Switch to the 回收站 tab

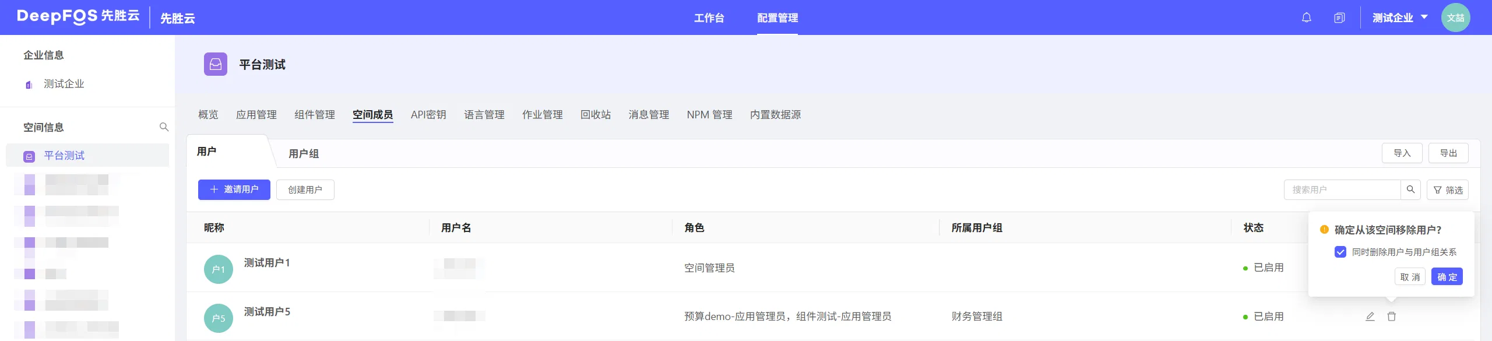pyautogui.click(x=596, y=115)
